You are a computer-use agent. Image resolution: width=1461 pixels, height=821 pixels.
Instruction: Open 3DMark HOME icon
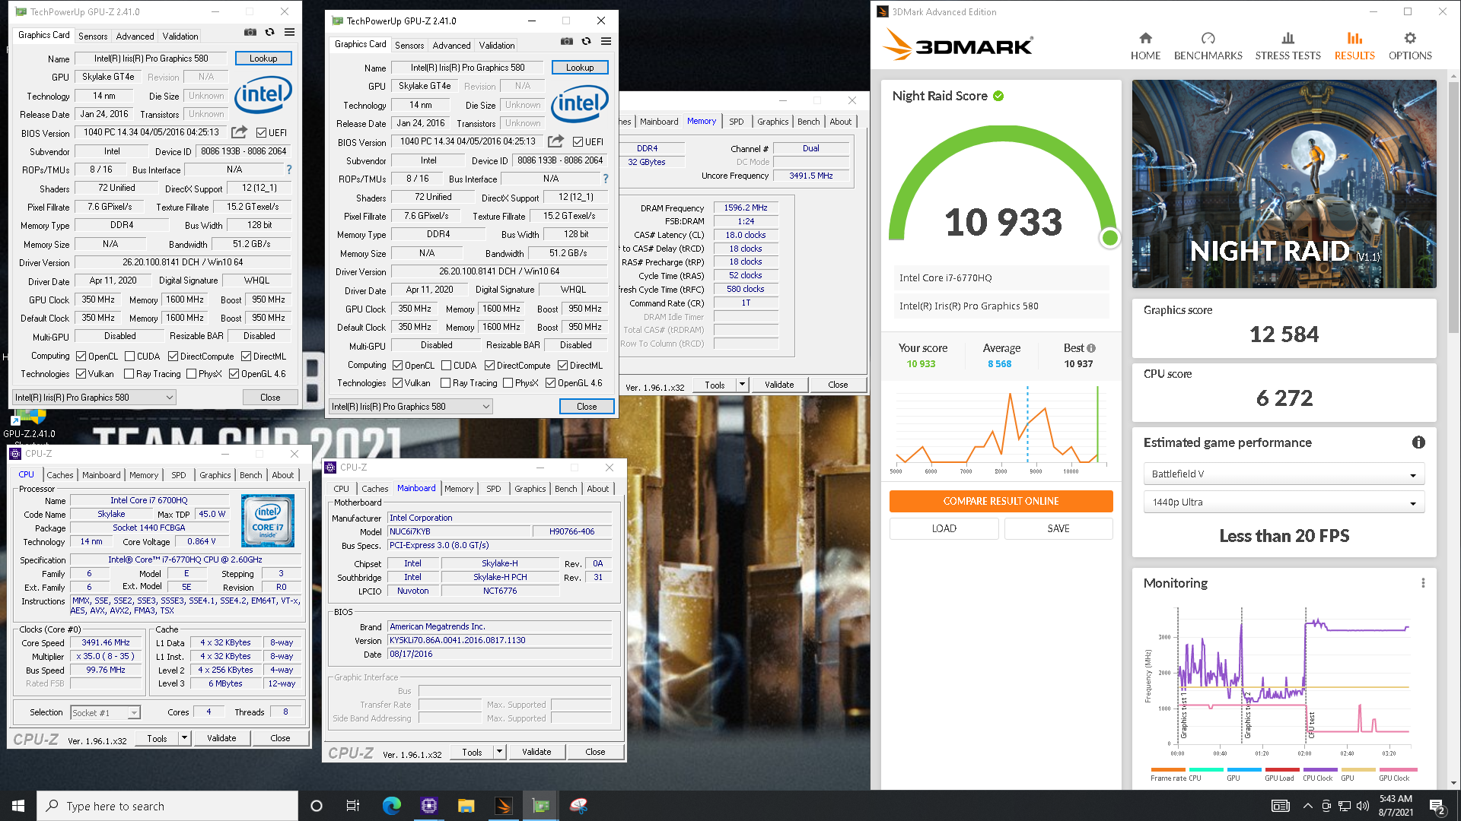tap(1145, 39)
